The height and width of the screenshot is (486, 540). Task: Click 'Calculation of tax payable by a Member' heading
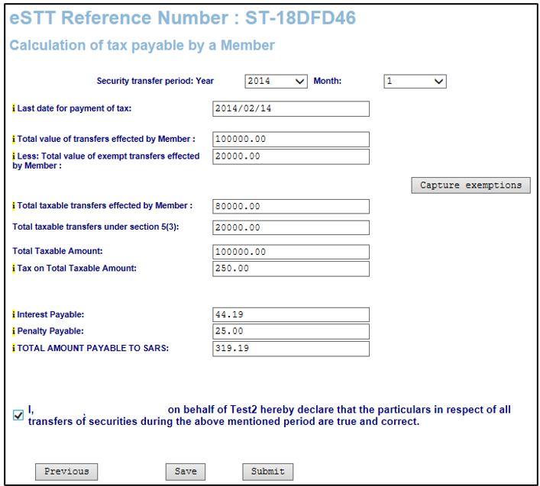(x=142, y=46)
